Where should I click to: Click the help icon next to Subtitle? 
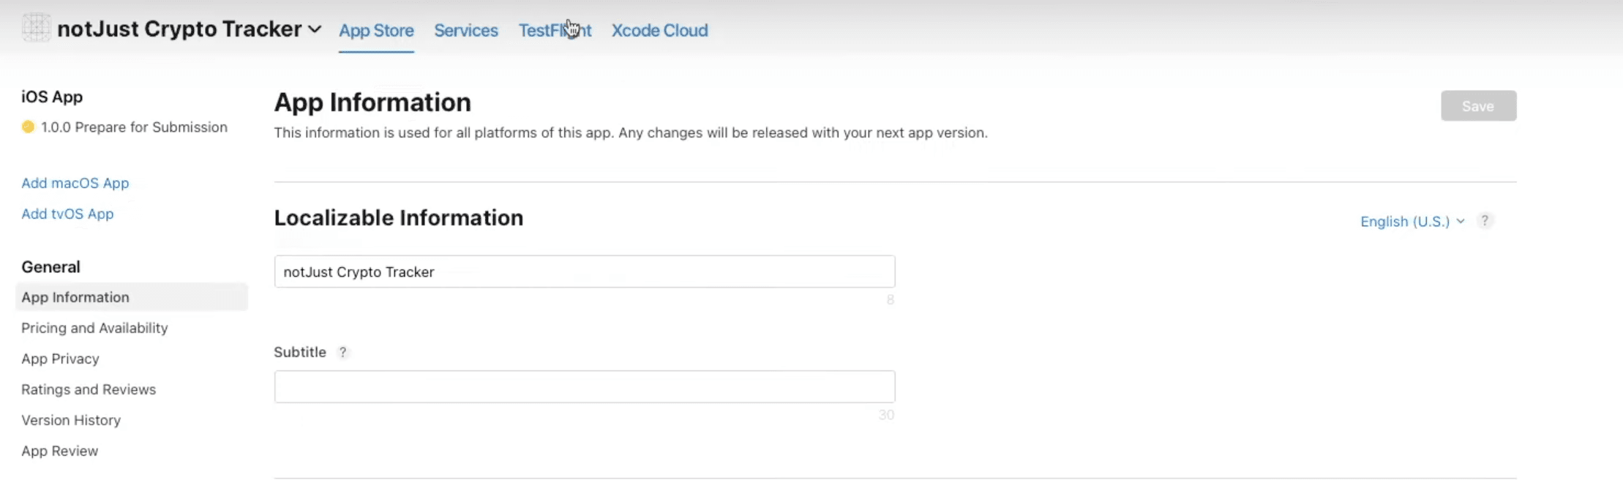click(x=342, y=352)
